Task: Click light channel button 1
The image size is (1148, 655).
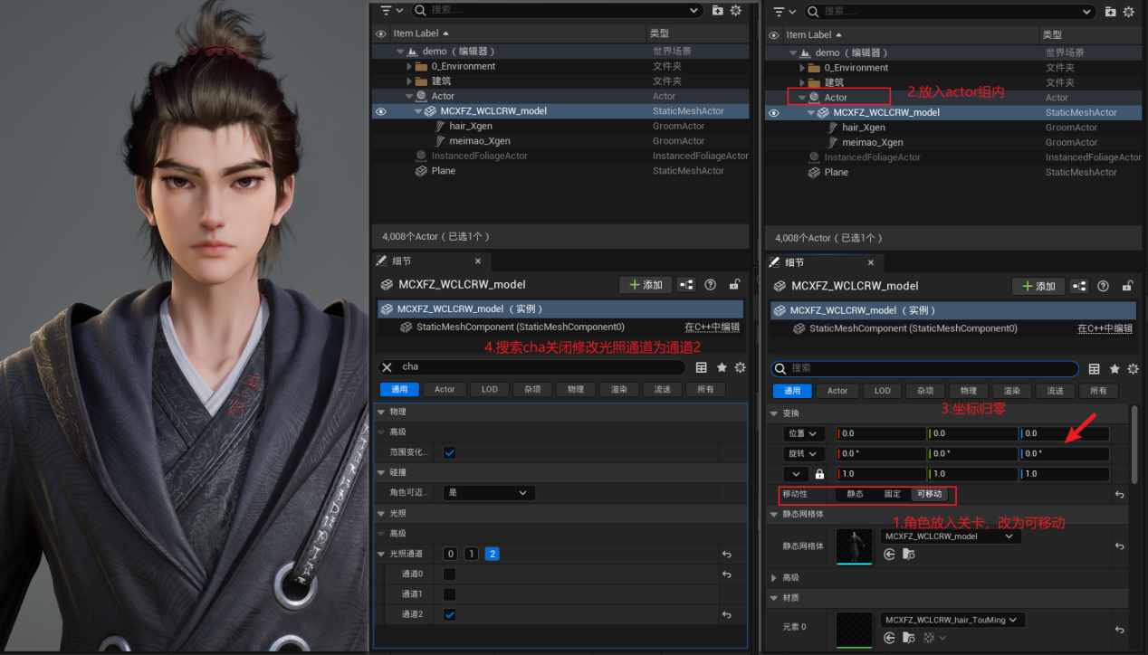Action: click(471, 554)
